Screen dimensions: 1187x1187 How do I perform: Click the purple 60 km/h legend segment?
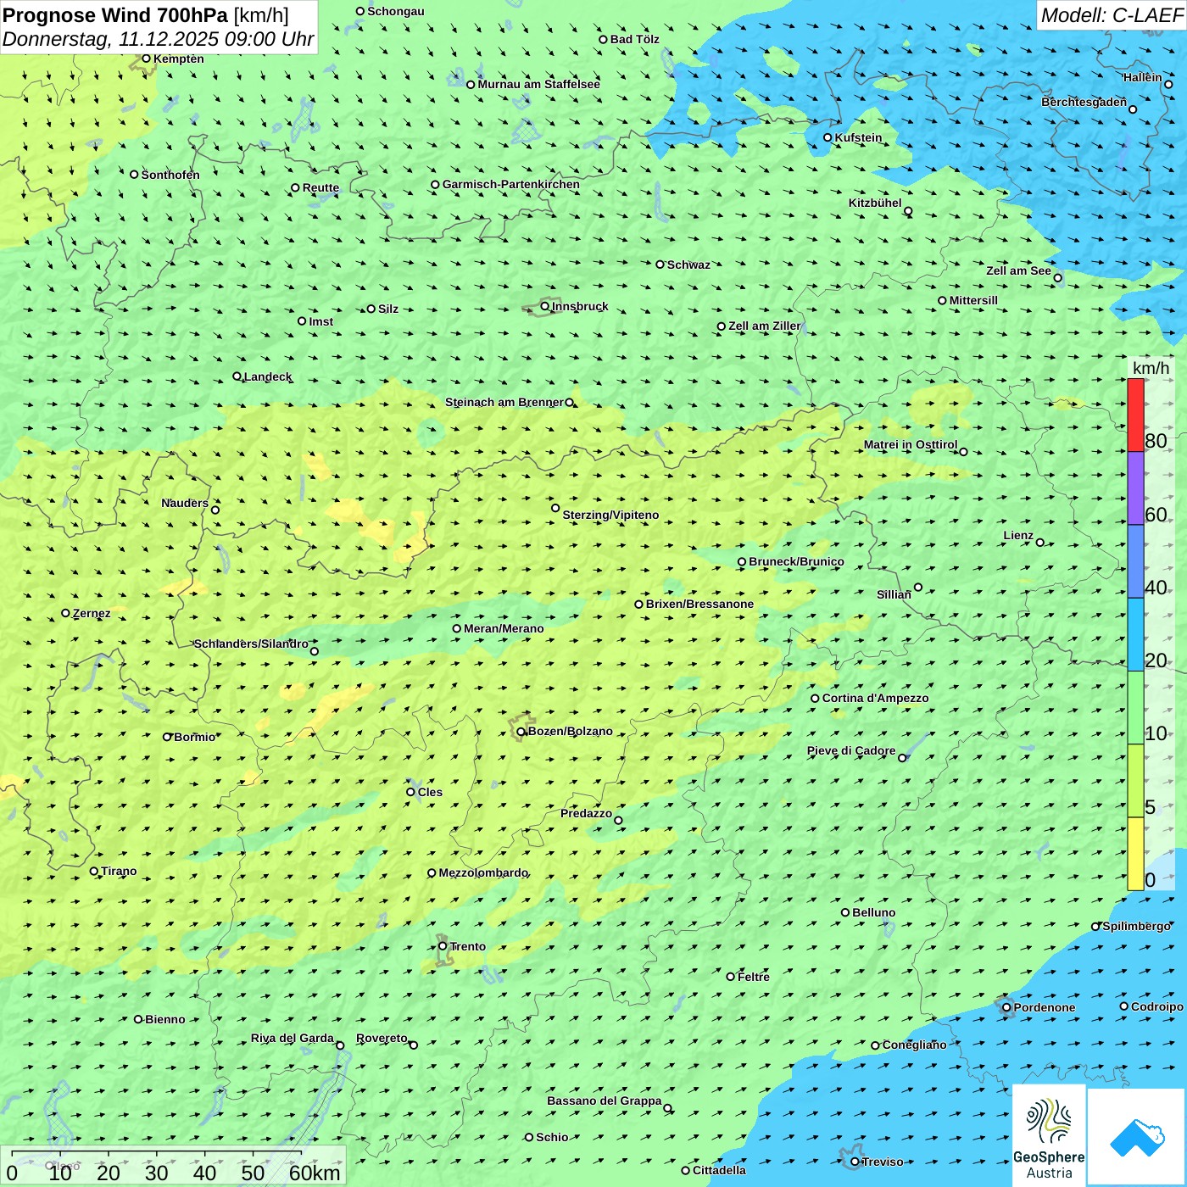[x=1135, y=488]
